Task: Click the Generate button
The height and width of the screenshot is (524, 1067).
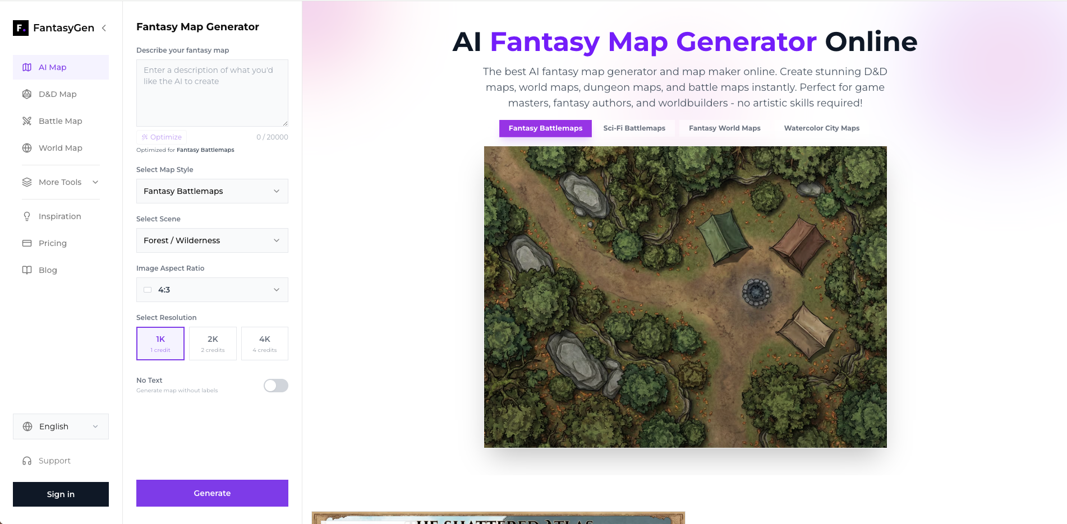Action: point(212,493)
